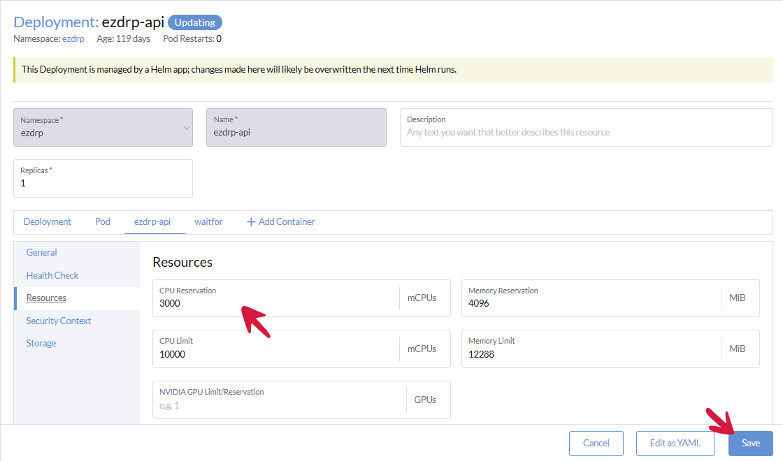Image resolution: width=783 pixels, height=461 pixels.
Task: Click the Cancel button
Action: click(596, 444)
